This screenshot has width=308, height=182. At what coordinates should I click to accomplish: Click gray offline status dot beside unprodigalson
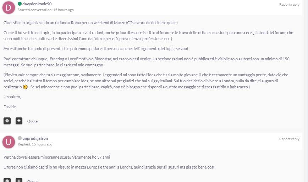[x=20, y=138]
